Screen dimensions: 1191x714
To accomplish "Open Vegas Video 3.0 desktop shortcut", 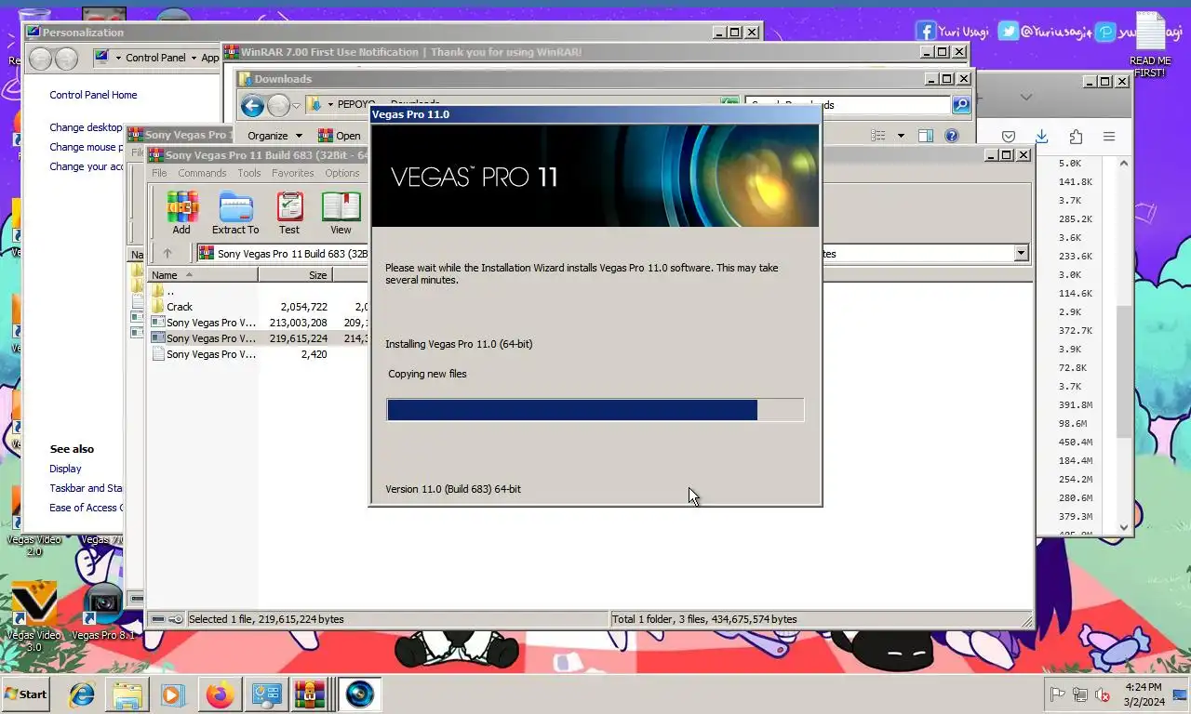I will point(33,617).
